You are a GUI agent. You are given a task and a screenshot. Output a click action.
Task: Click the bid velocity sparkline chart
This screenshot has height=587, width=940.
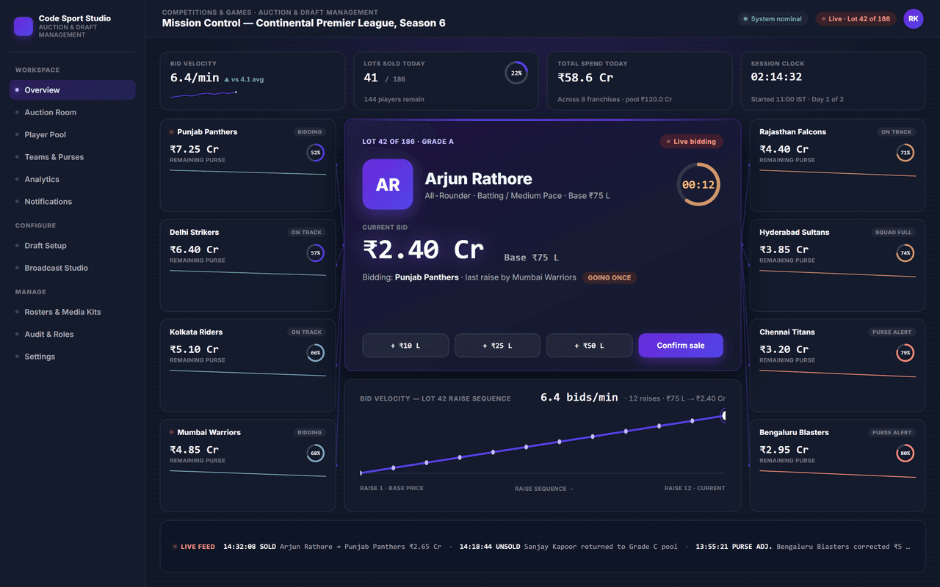(x=203, y=94)
